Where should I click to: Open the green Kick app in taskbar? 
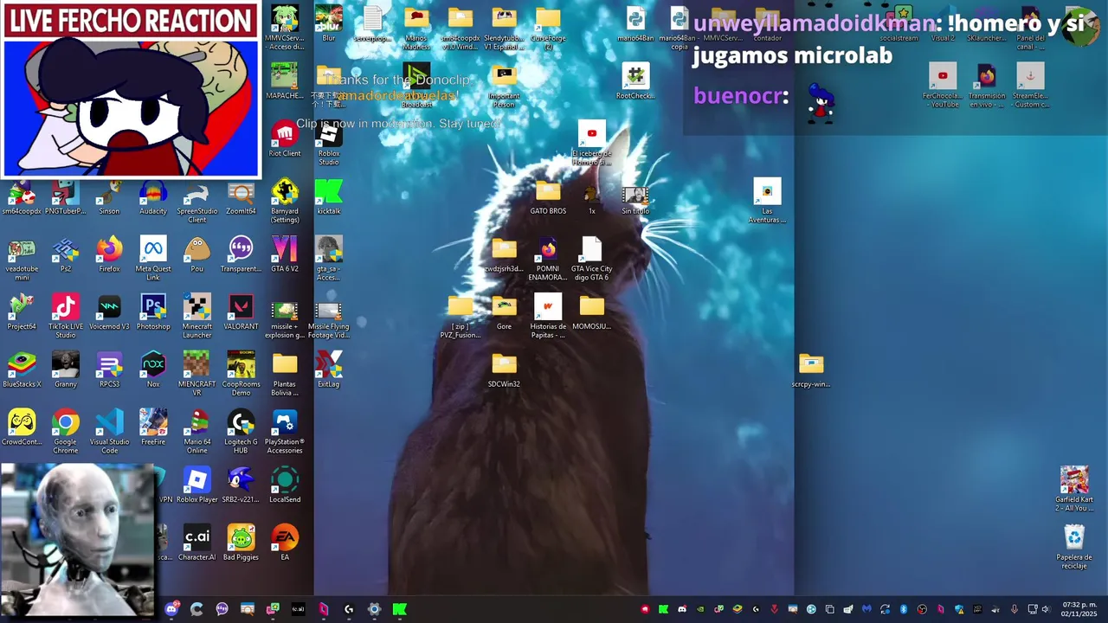[x=399, y=609]
